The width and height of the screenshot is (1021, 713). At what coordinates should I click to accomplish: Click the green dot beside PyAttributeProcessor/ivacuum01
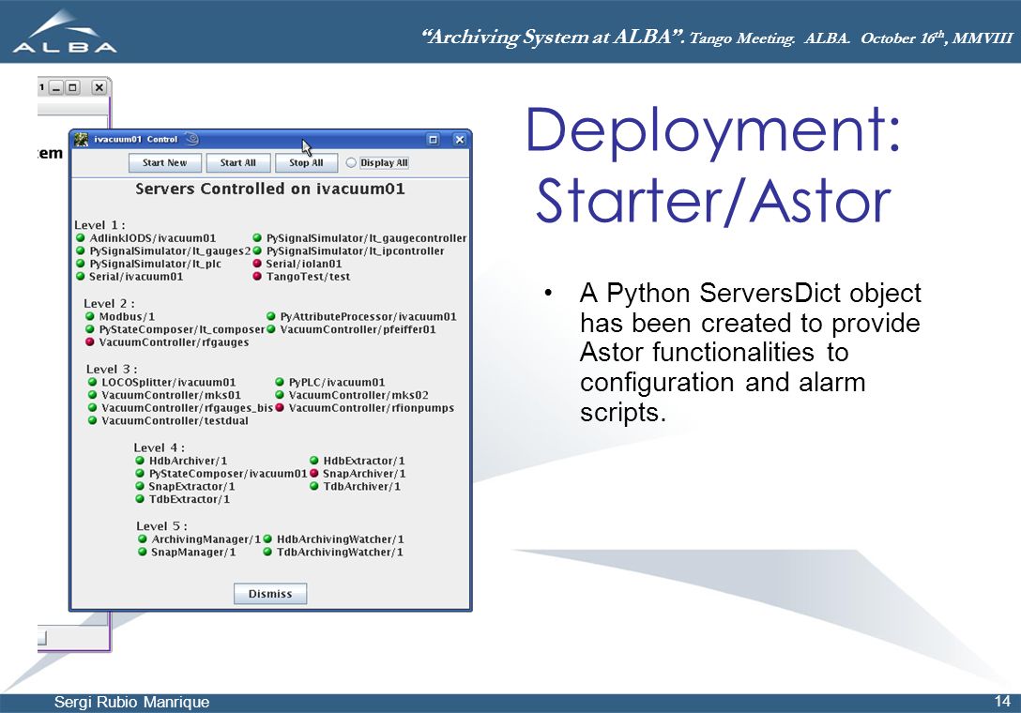tap(271, 316)
